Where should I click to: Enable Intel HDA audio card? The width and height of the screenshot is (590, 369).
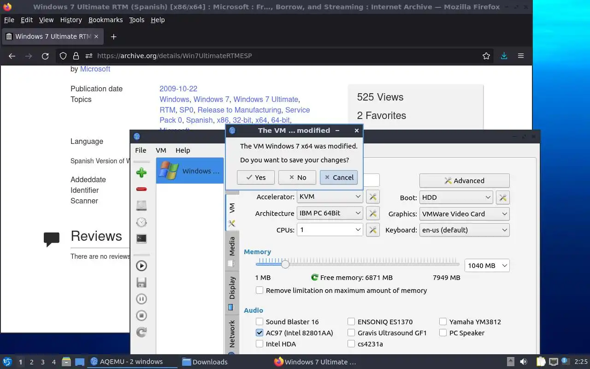tap(260, 344)
